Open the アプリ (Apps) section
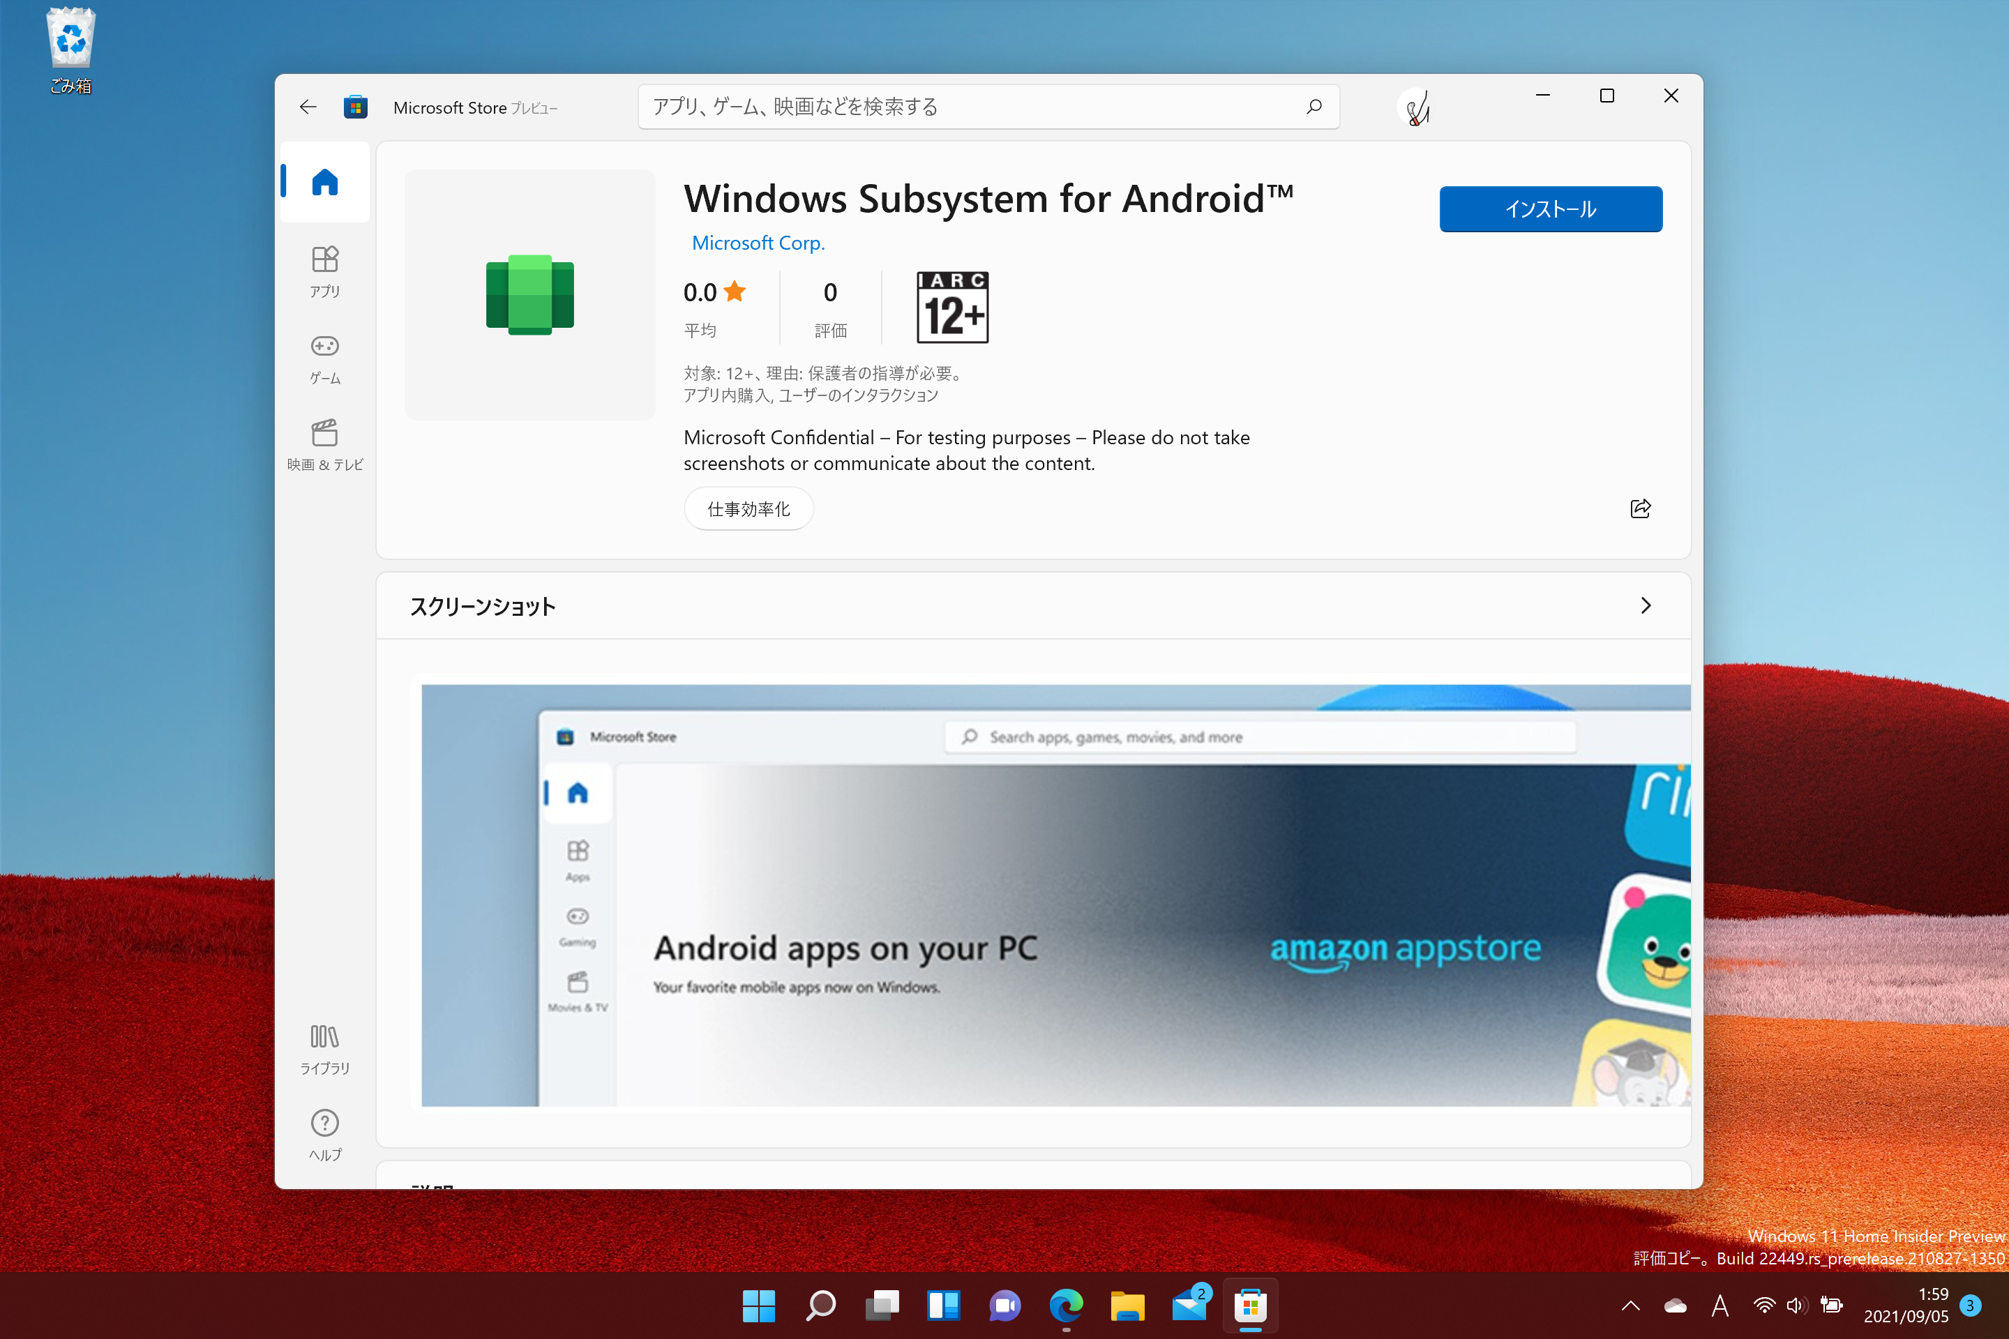Viewport: 2009px width, 1339px height. 324,271
